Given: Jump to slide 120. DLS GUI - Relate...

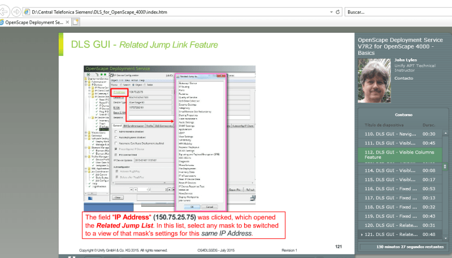Looking at the screenshot, I should (x=400, y=225).
